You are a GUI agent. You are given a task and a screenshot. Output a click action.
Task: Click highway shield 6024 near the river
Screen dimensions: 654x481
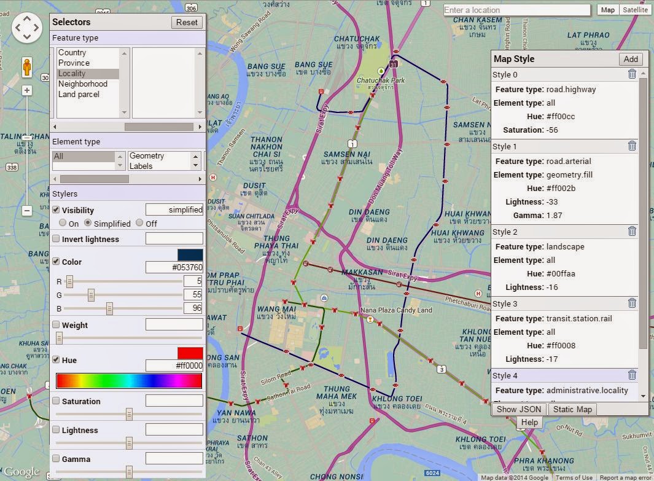pos(432,472)
